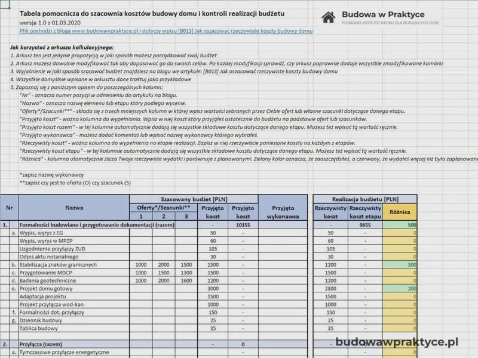Click the Badania geotechniczne offer 3 cell 1600
Viewport: 478px width, 358px height.
tap(186, 280)
